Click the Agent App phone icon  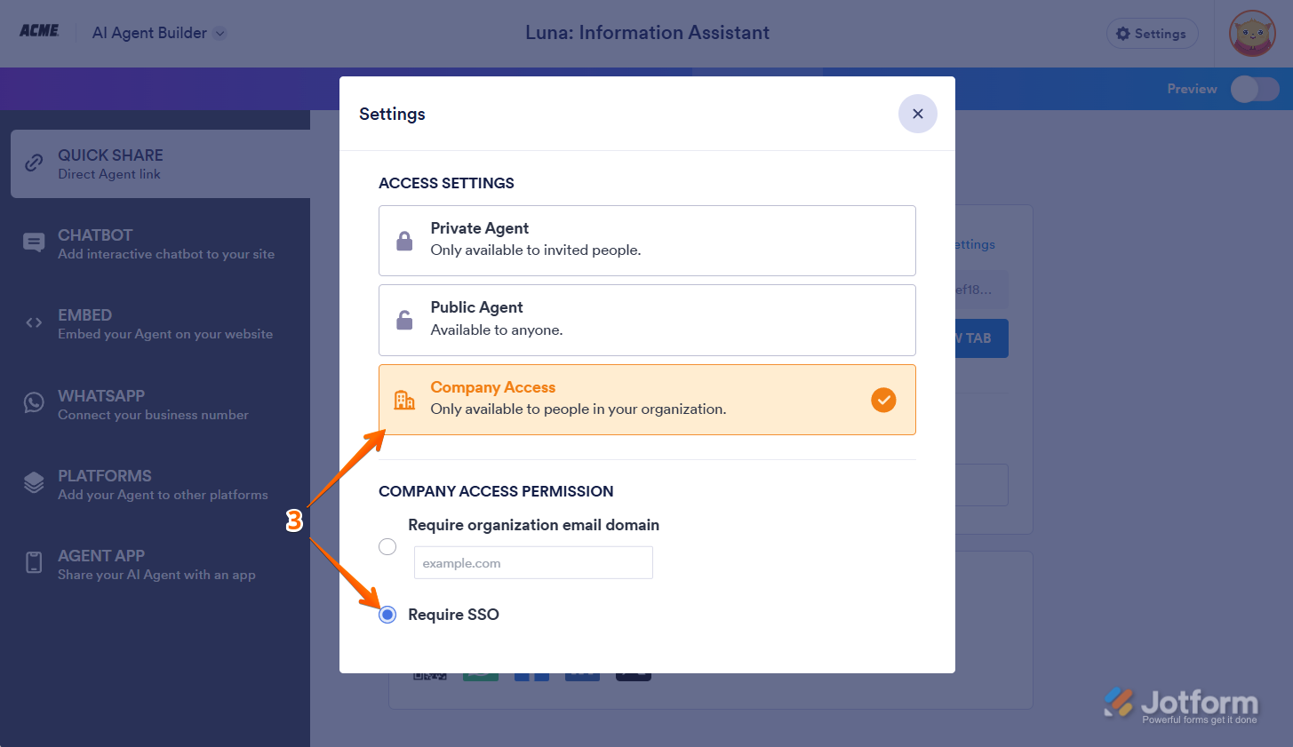pos(34,563)
